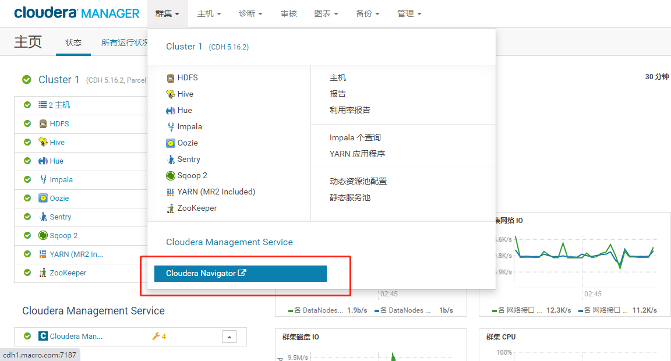Click the 群集 CPU chart title

tap(501, 337)
